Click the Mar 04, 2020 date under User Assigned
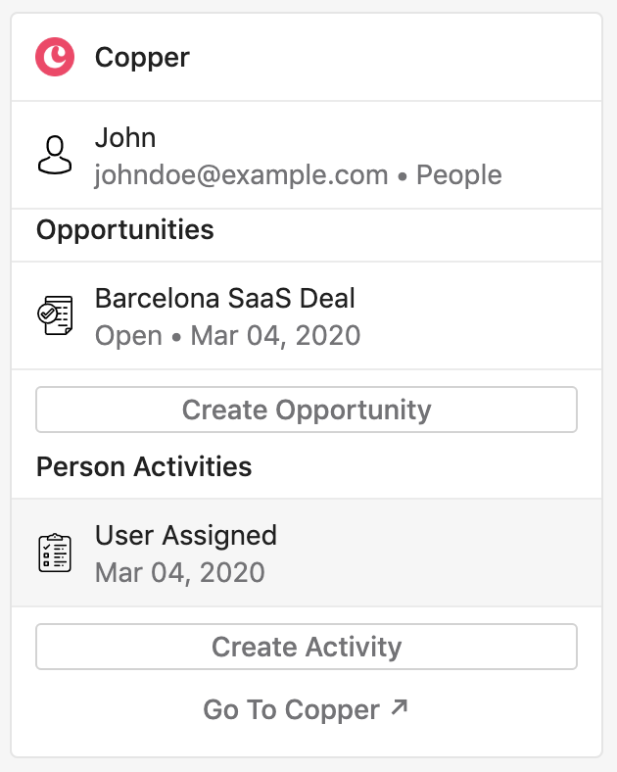The image size is (617, 772). pos(180,572)
